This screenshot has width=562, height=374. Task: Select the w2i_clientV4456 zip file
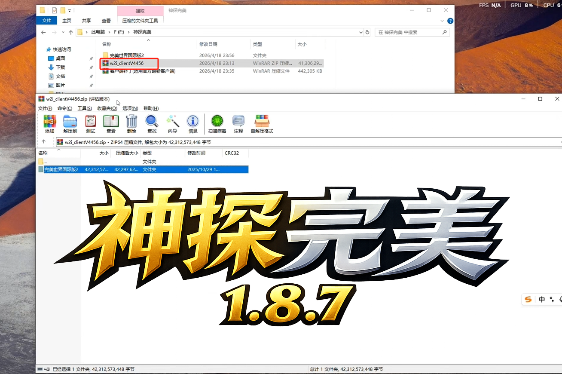(126, 63)
